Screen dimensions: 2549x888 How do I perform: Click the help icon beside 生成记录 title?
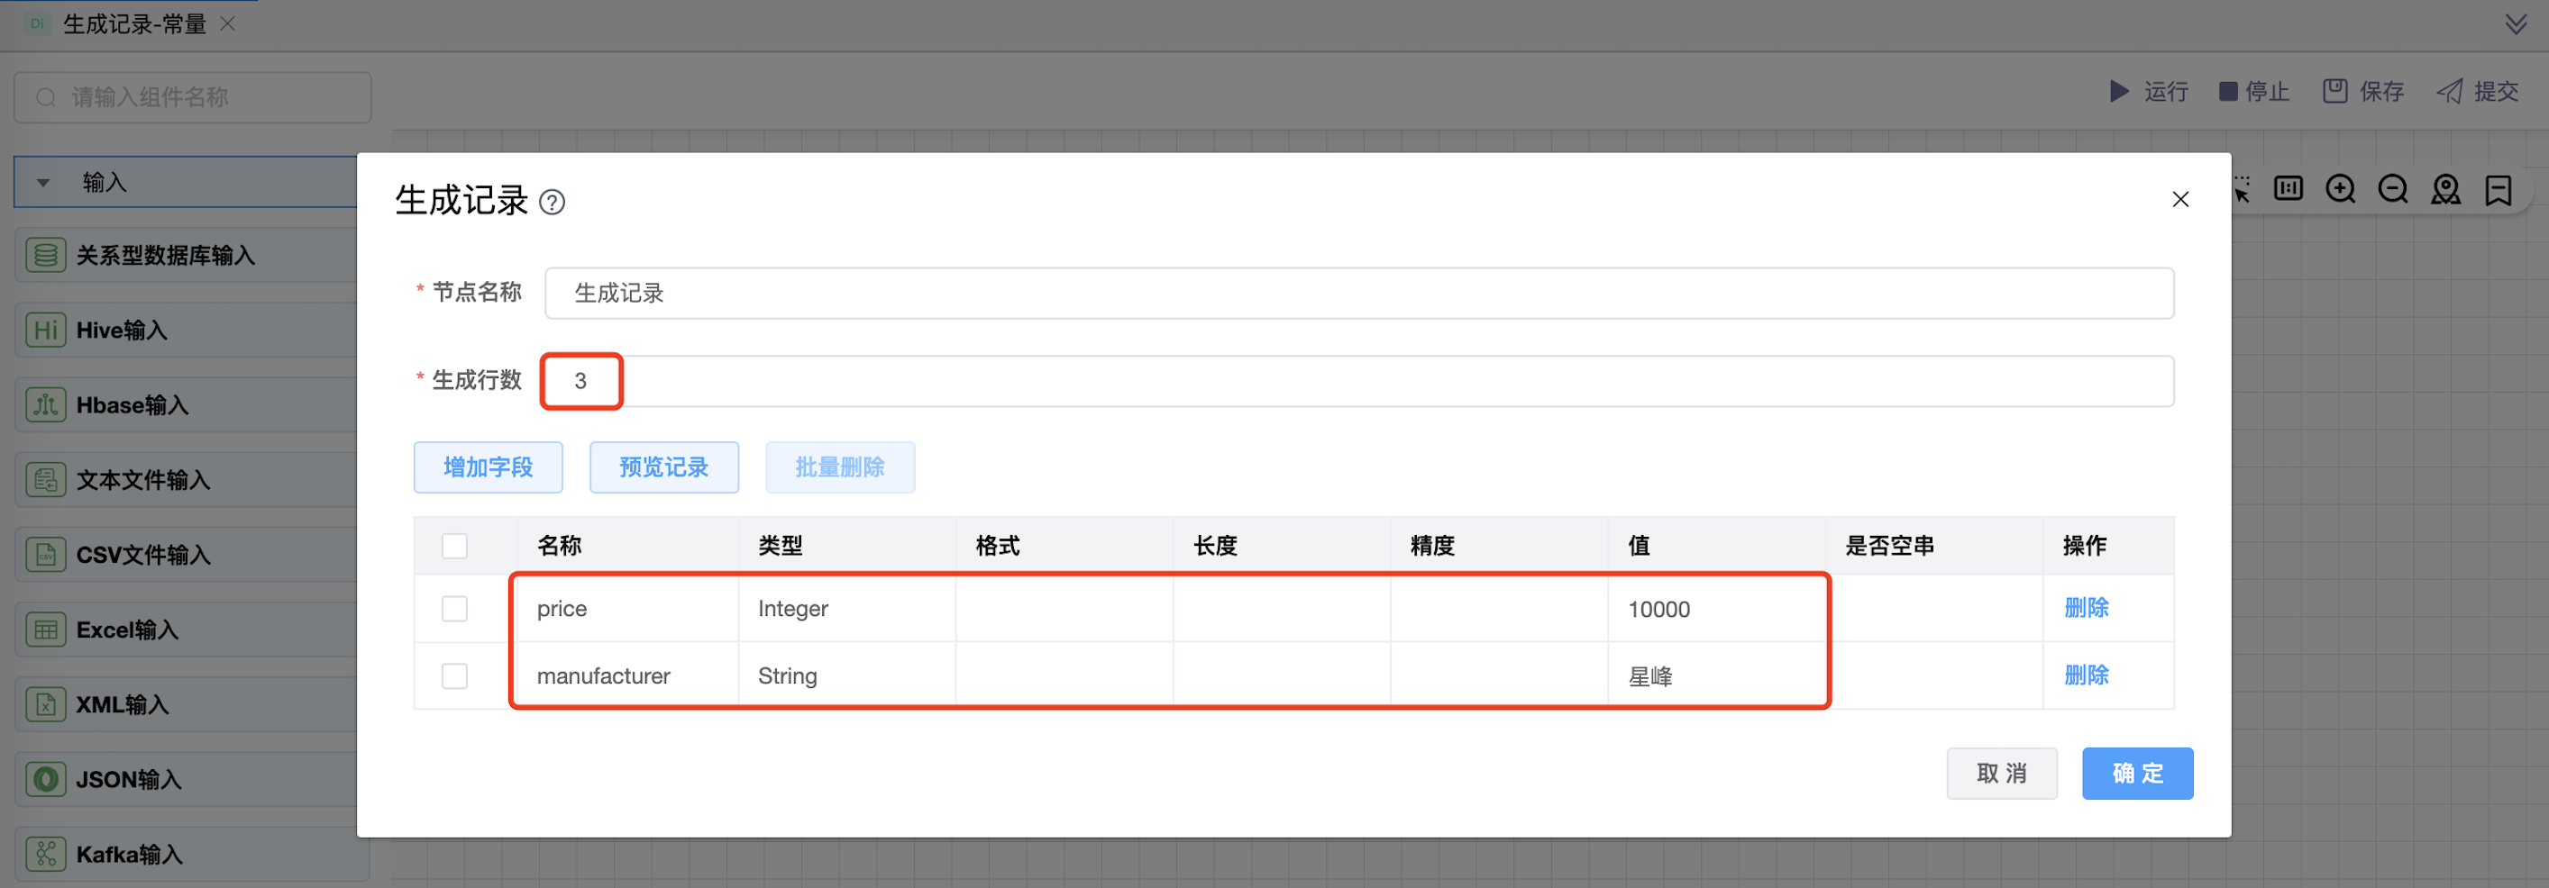tap(553, 203)
